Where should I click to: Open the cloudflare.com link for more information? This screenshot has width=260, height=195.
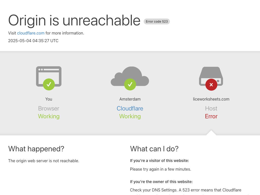(31, 33)
